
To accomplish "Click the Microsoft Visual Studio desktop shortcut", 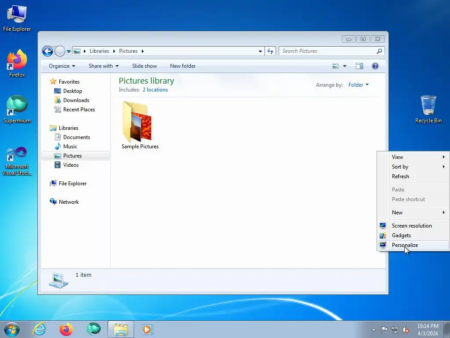I will point(17,161).
